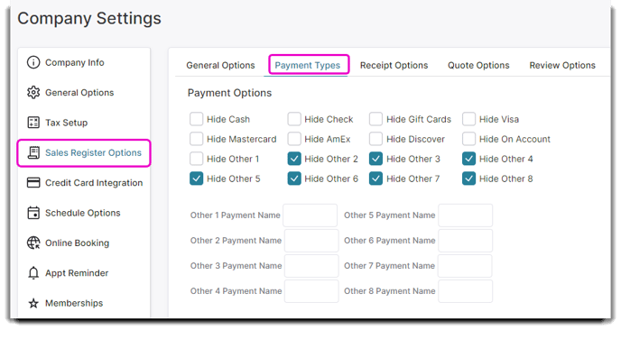Open Credit Card Integration label
621x339 pixels.
[x=94, y=183]
